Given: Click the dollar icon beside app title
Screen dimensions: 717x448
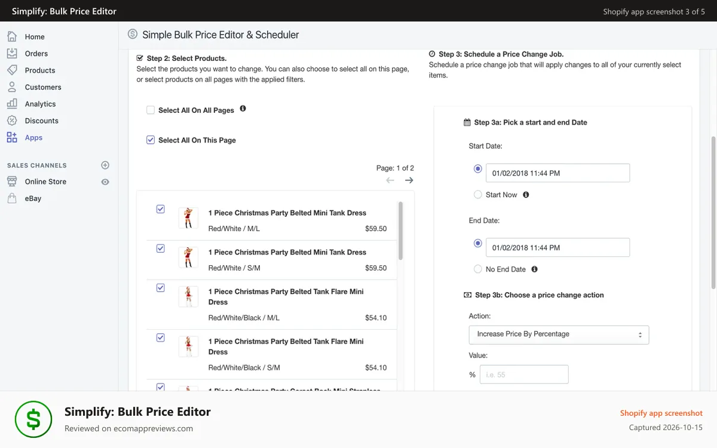Looking at the screenshot, I should coord(133,34).
